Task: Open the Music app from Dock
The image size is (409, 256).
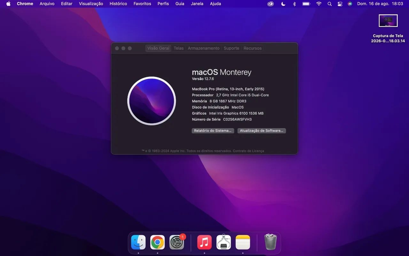Action: point(204,242)
